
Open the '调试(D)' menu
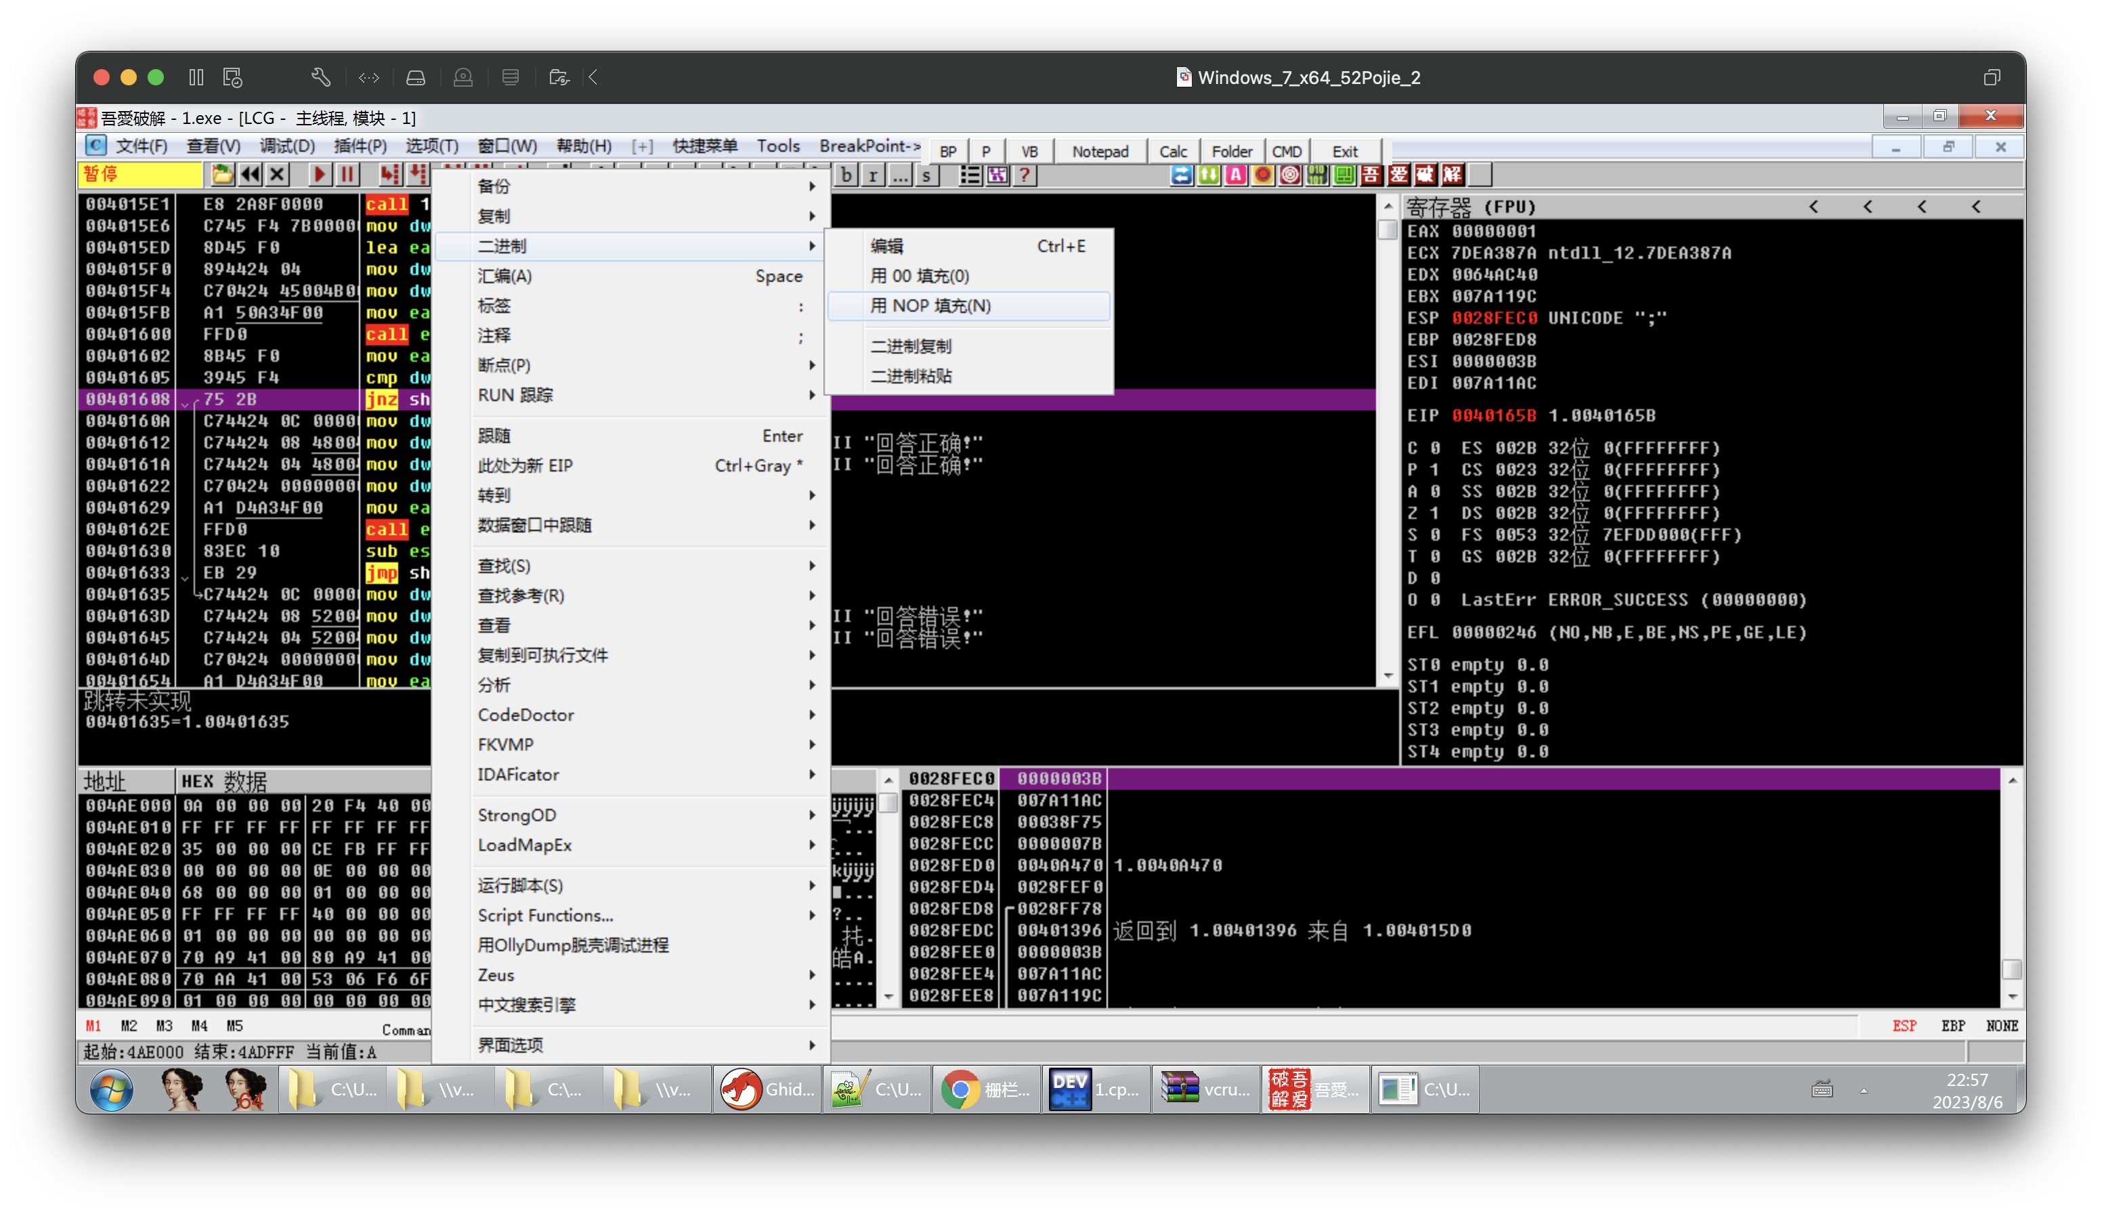coord(286,146)
